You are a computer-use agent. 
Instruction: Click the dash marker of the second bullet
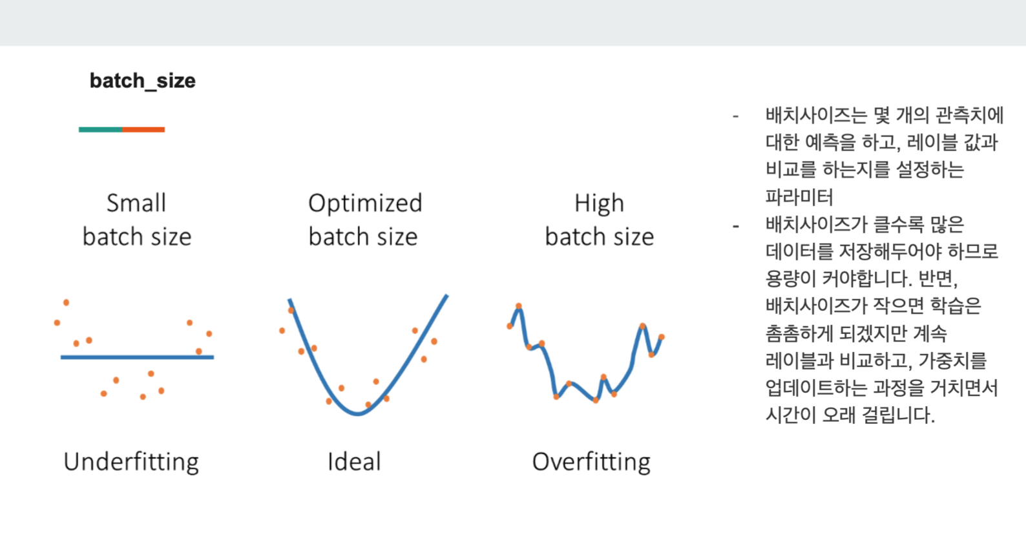click(735, 226)
